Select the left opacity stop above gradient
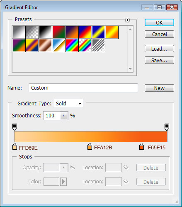Screen dimensions: 182x207 pyautogui.click(x=15, y=127)
